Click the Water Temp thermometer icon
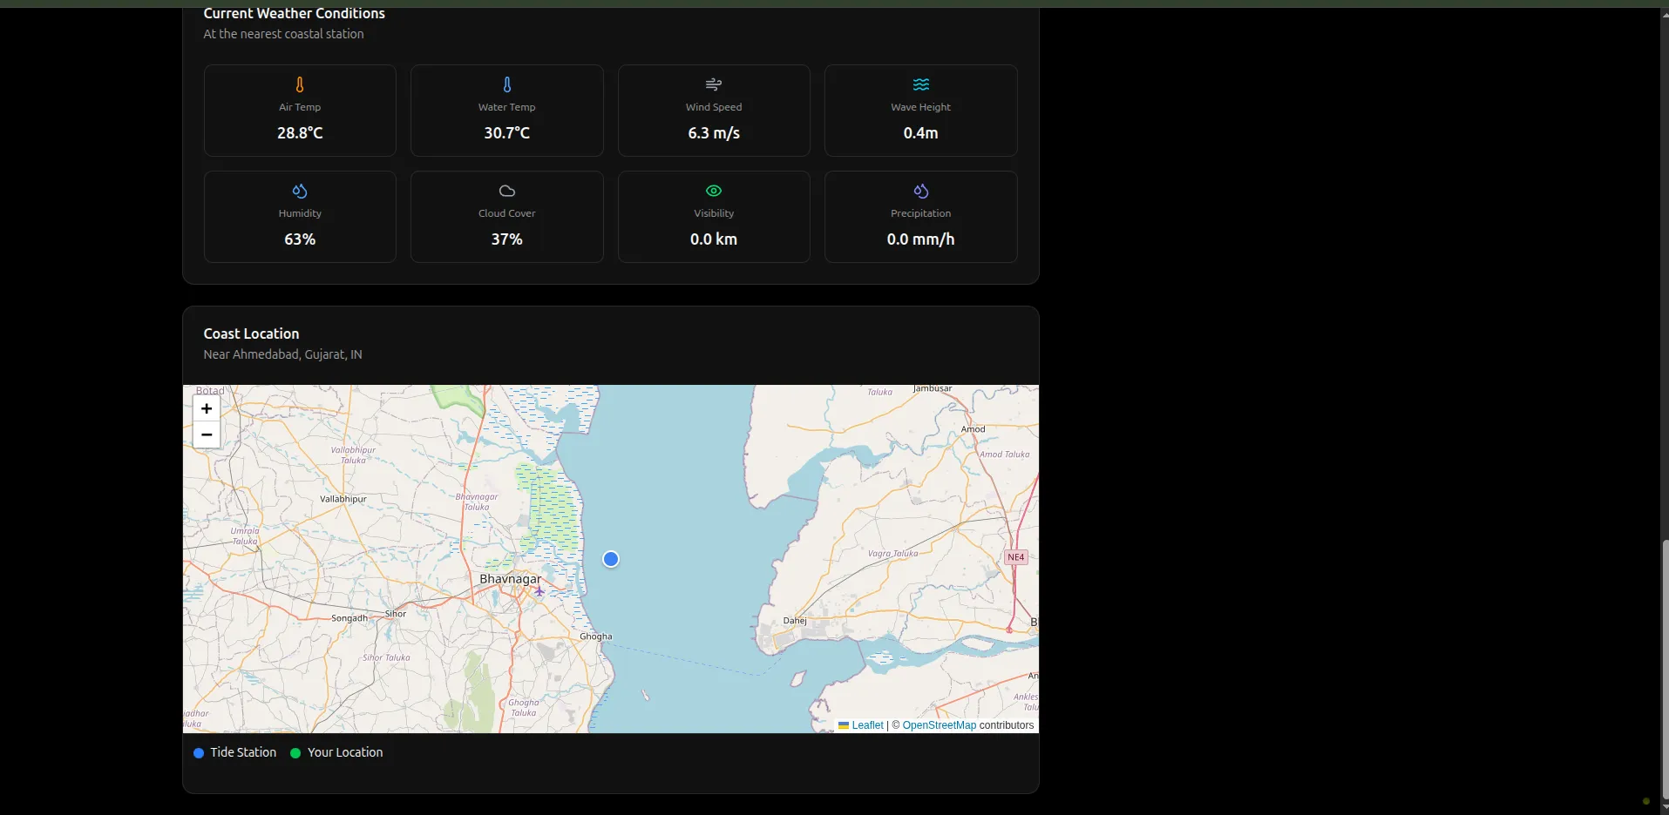The width and height of the screenshot is (1669, 815). (x=506, y=84)
